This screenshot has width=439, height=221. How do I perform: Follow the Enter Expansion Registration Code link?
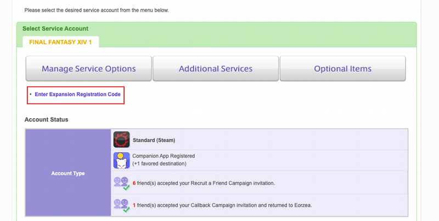77,94
